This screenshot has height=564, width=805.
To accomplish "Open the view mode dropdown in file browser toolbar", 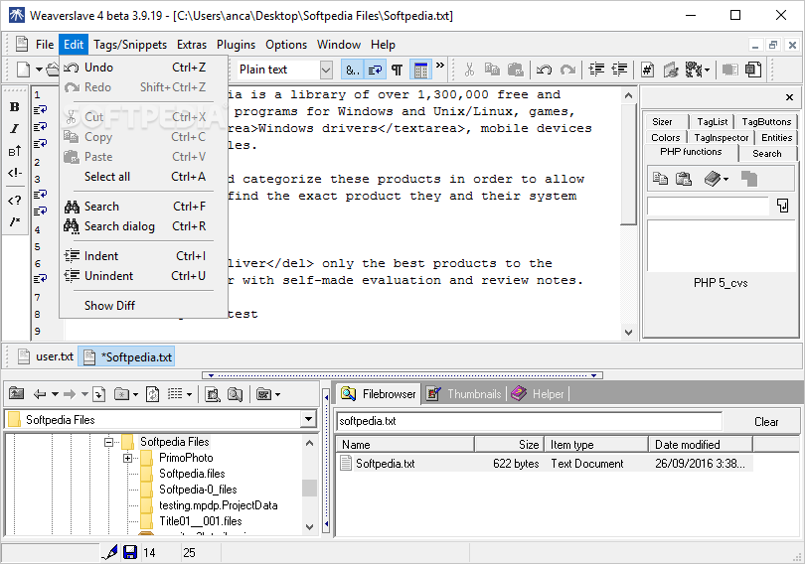I will point(189,394).
